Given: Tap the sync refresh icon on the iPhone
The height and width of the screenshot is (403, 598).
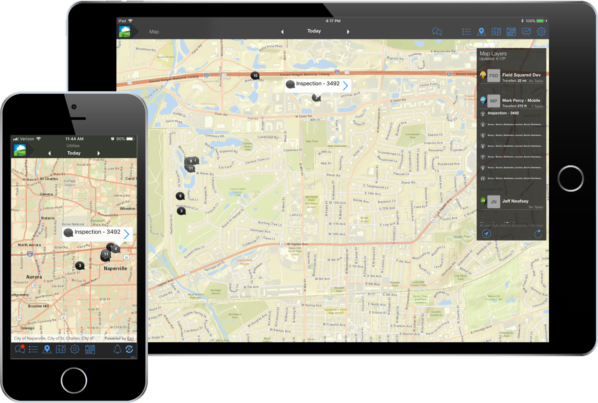Looking at the screenshot, I should pos(129,349).
